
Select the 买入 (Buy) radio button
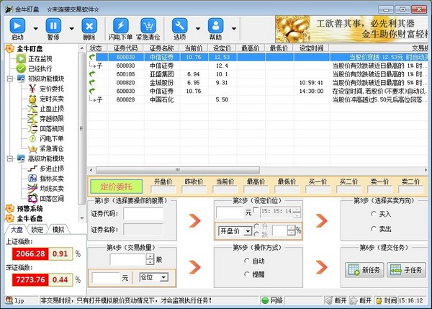(372, 214)
